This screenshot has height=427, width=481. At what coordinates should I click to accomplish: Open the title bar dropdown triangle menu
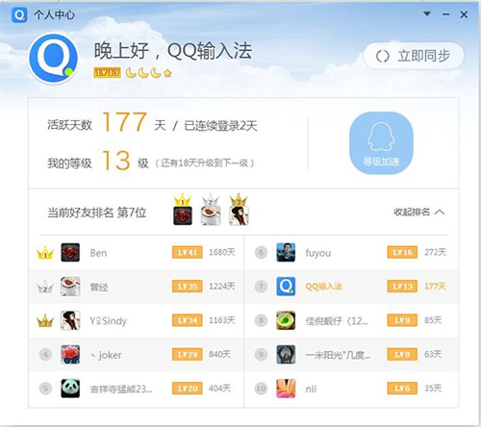(x=427, y=14)
